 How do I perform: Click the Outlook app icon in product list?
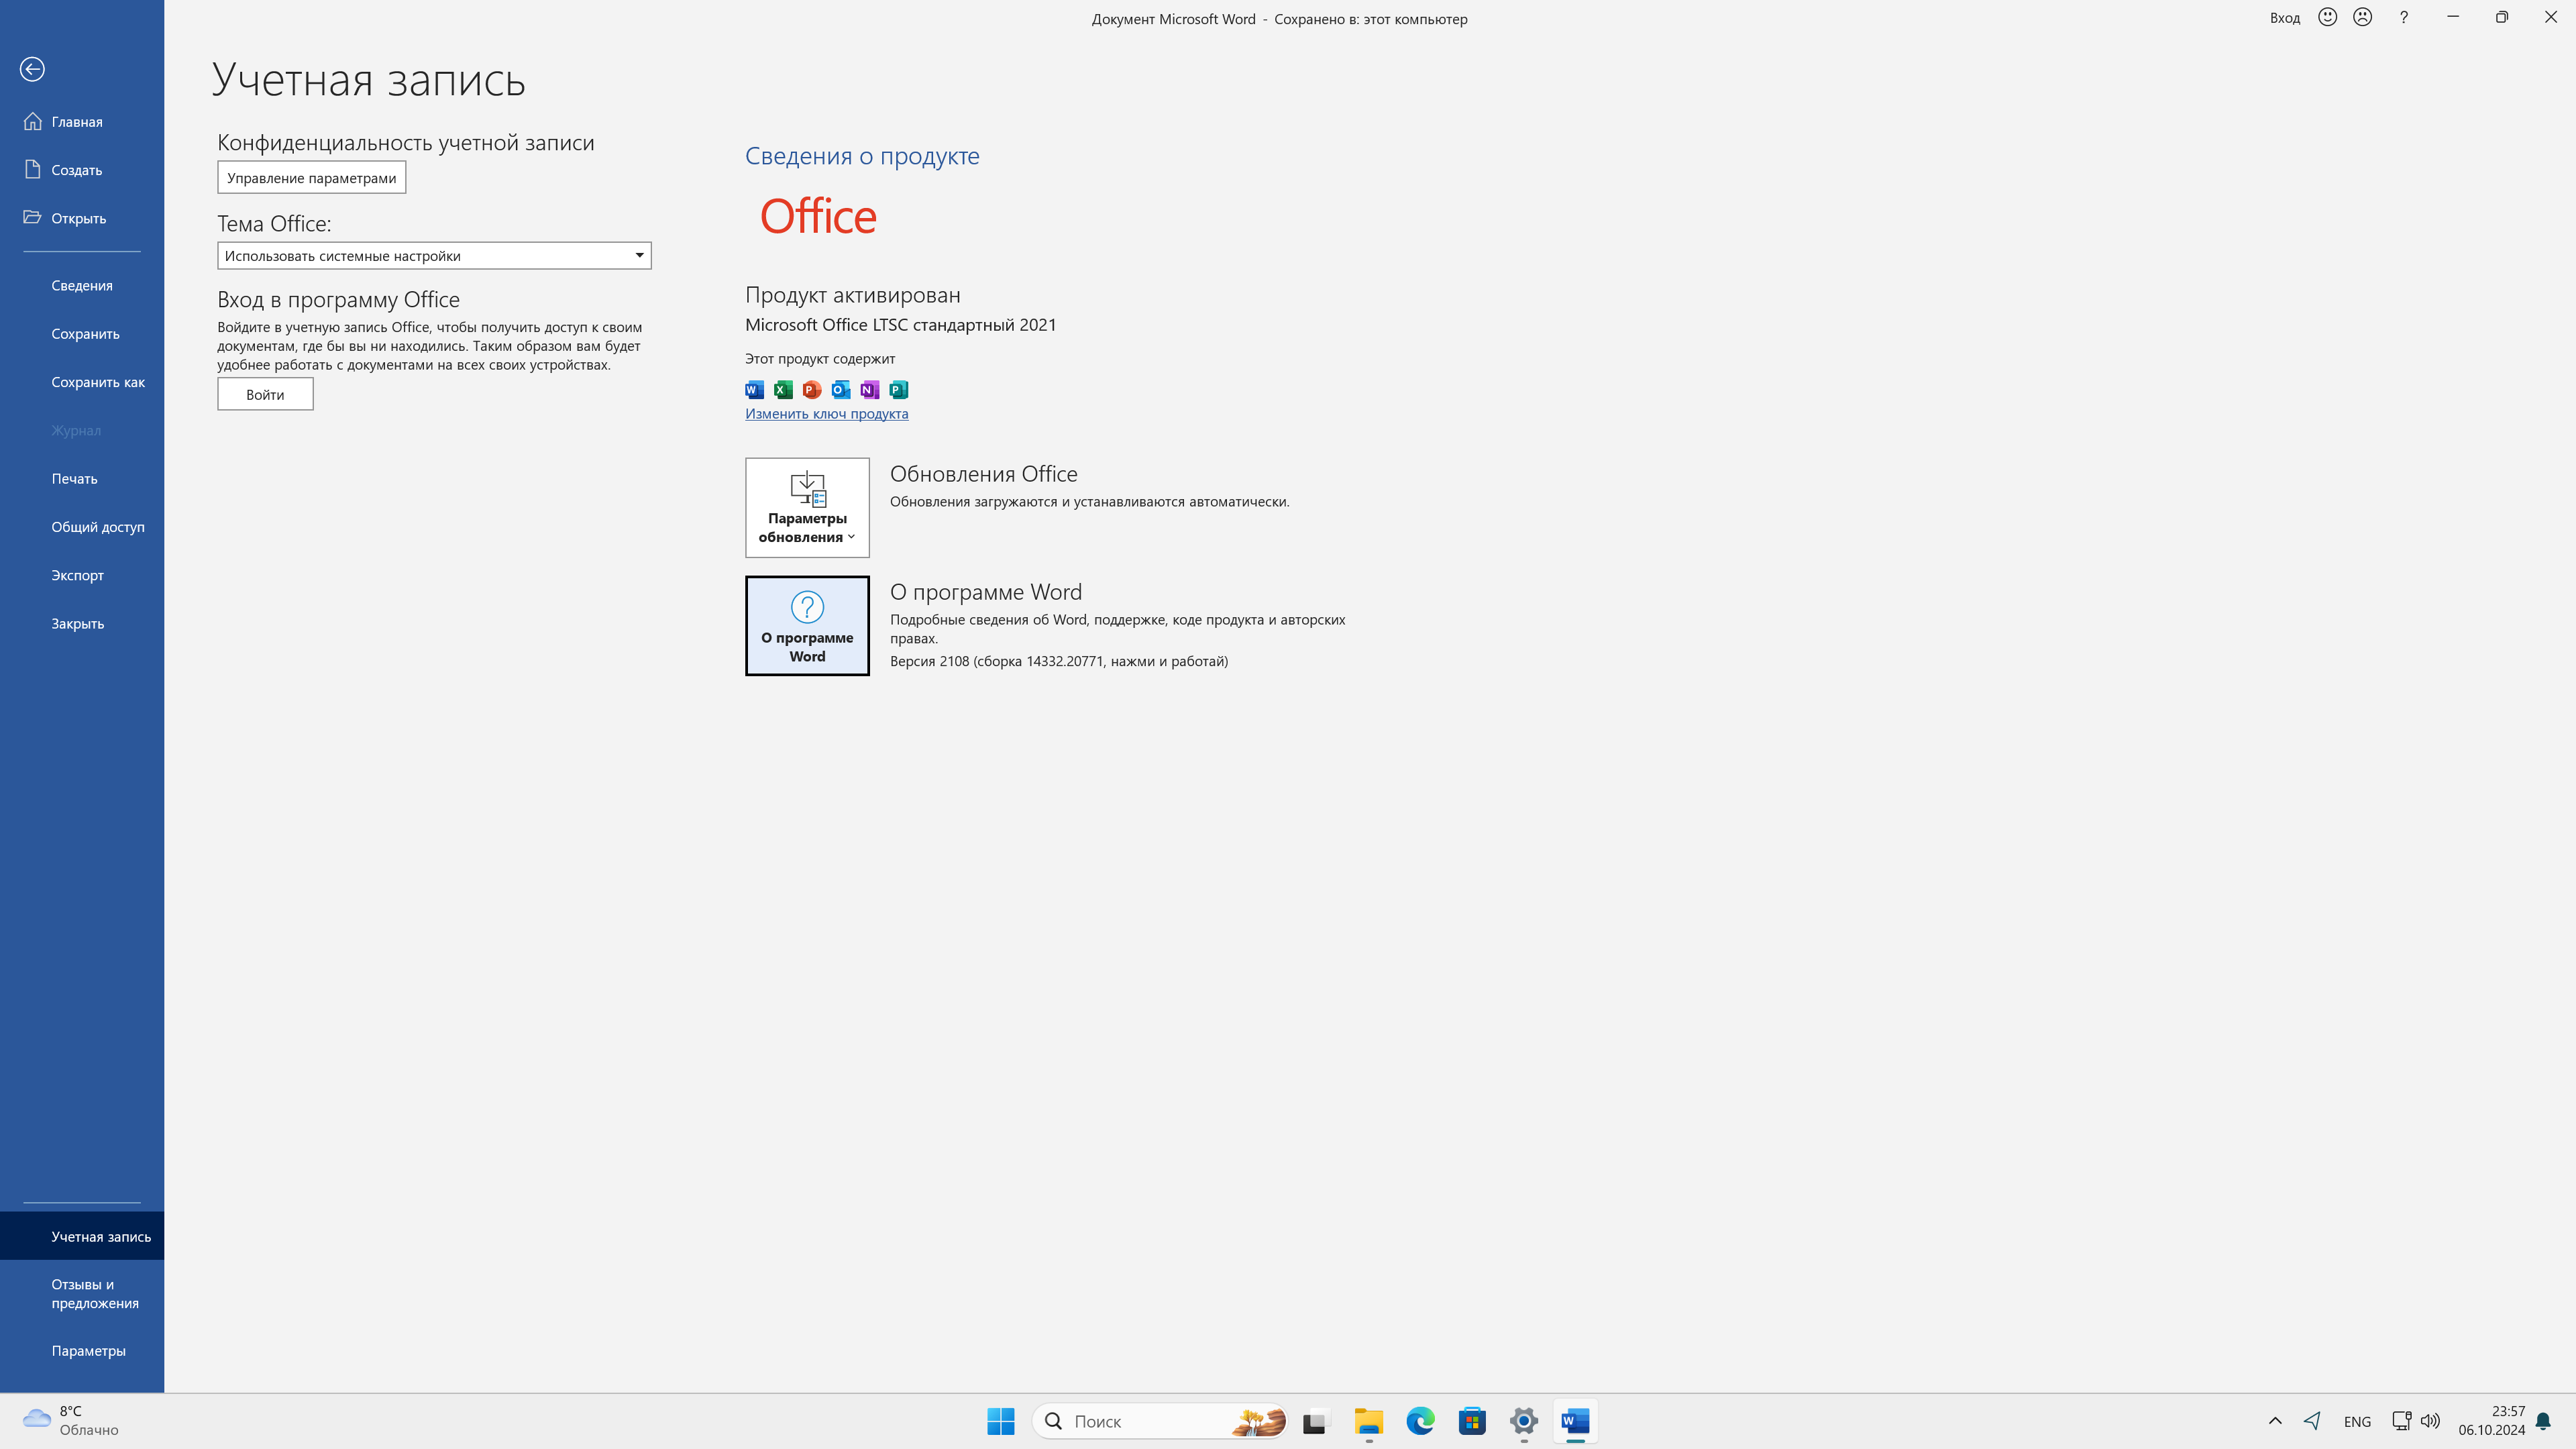click(841, 390)
